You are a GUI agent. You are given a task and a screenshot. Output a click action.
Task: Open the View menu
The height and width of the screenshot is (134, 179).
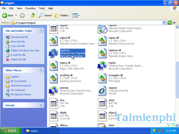19,8
